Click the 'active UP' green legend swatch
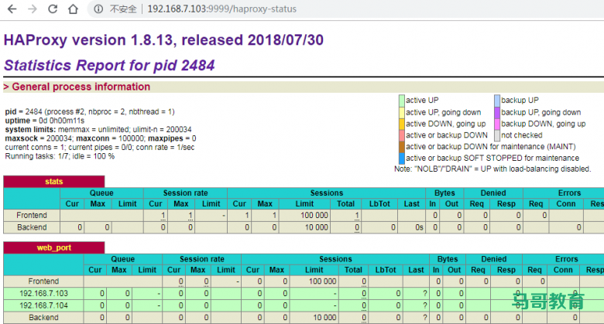The height and width of the screenshot is (324, 604). point(401,101)
